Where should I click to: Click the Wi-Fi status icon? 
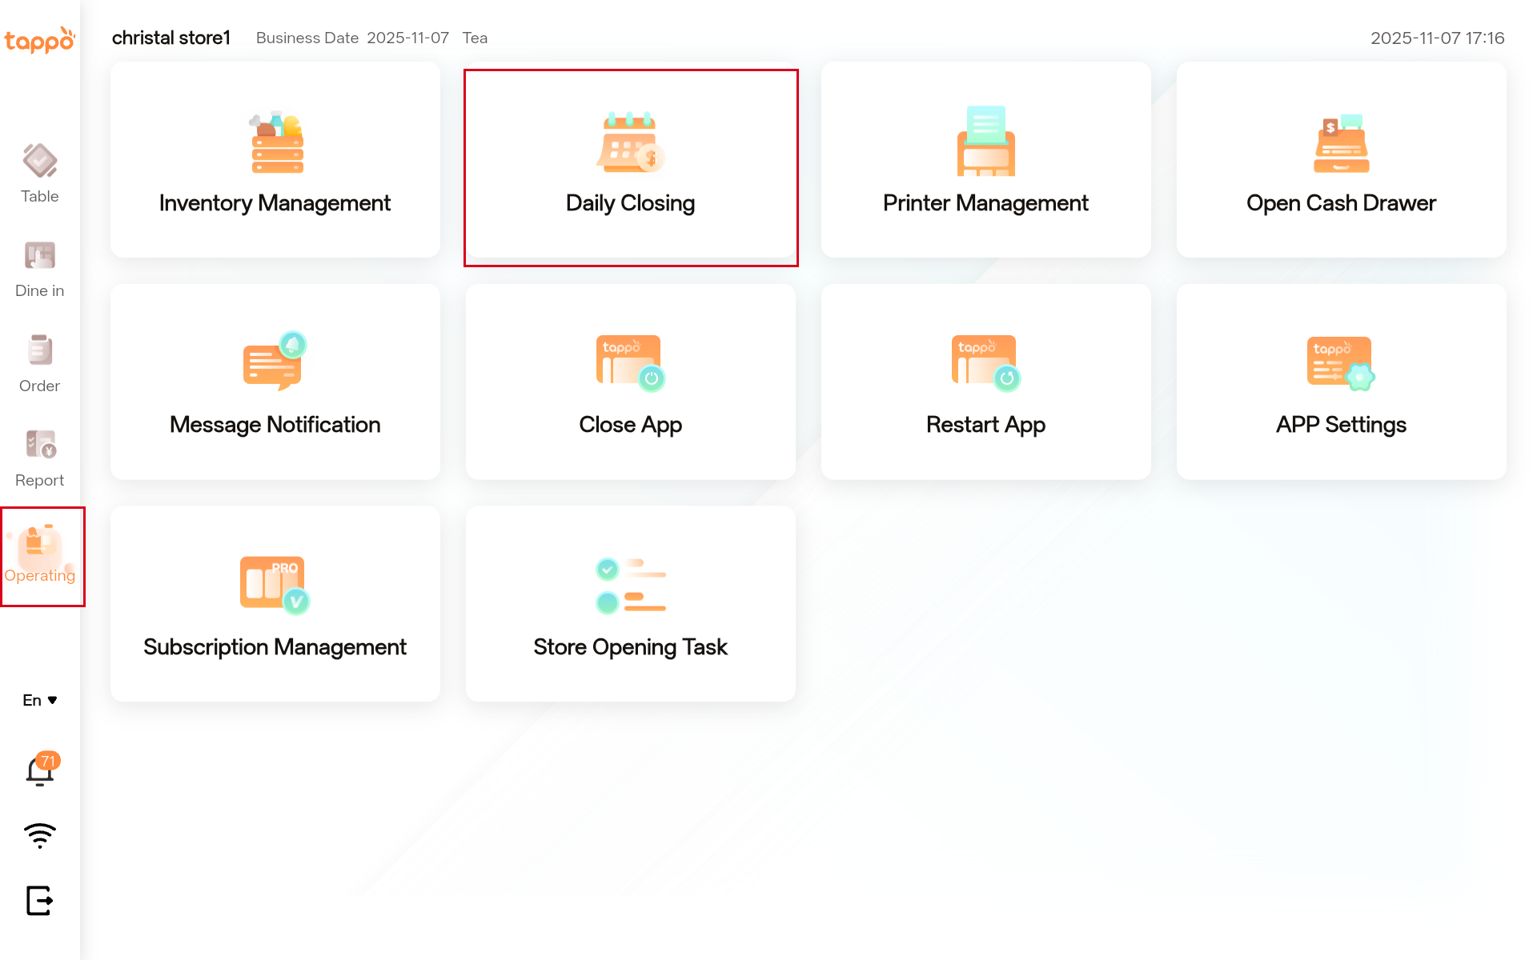point(39,835)
